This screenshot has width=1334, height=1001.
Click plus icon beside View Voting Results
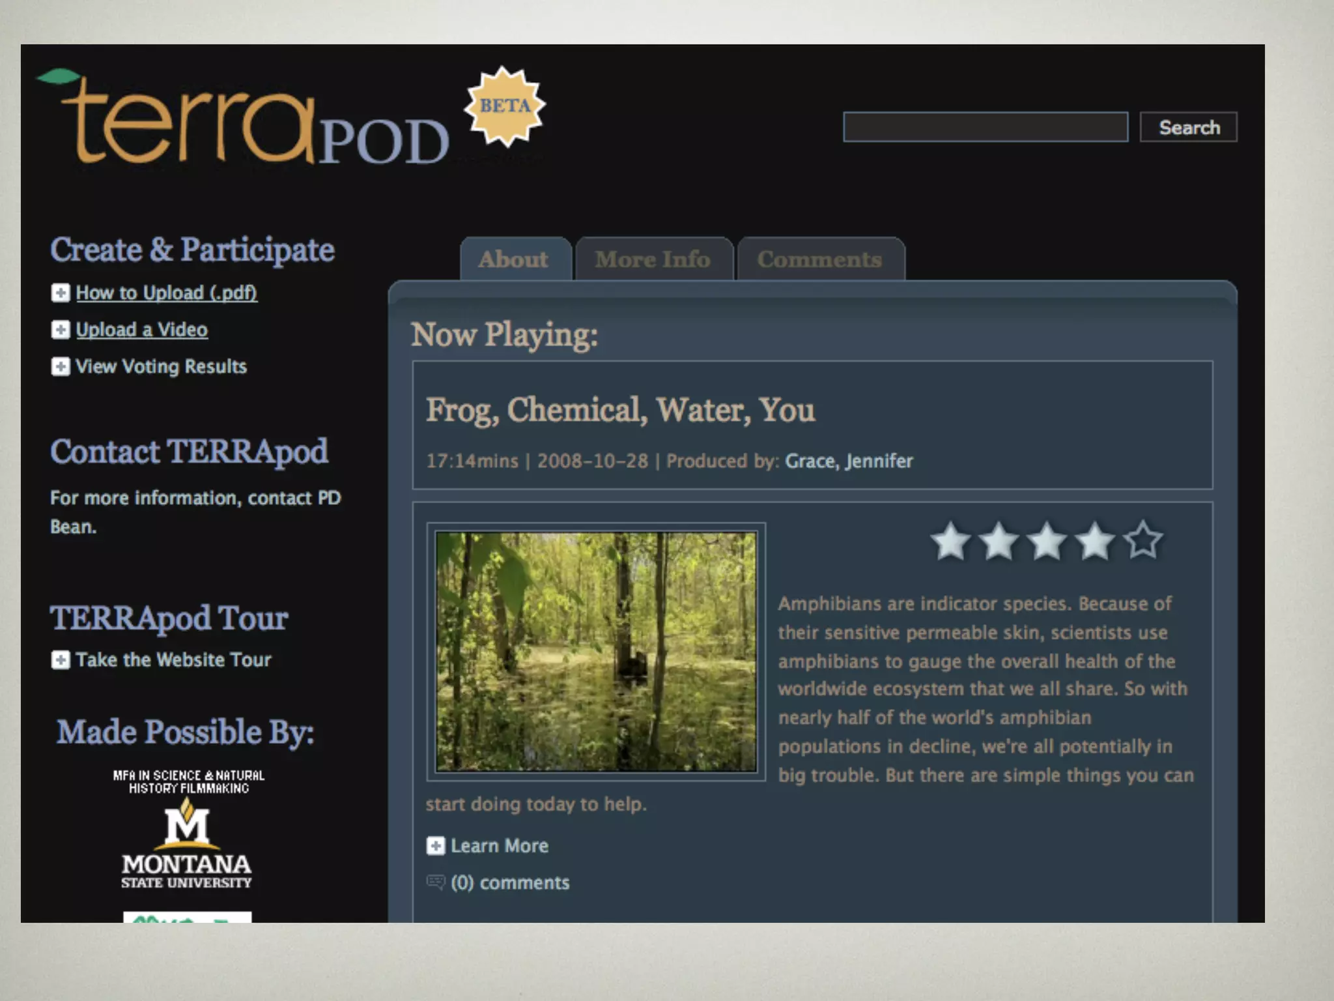coord(61,366)
